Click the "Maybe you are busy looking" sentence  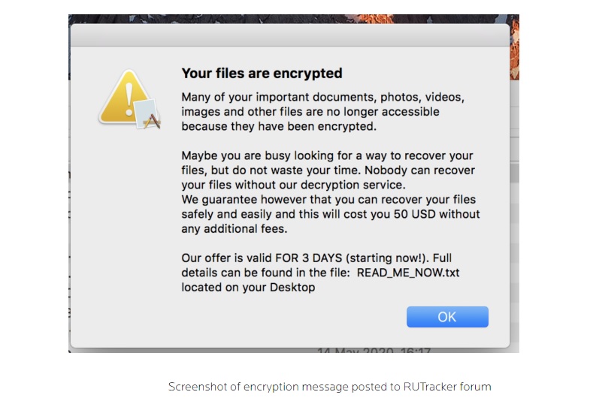[x=328, y=170]
